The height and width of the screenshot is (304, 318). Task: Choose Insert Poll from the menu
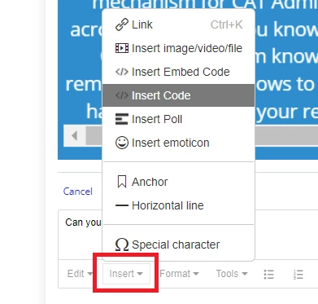point(179,119)
